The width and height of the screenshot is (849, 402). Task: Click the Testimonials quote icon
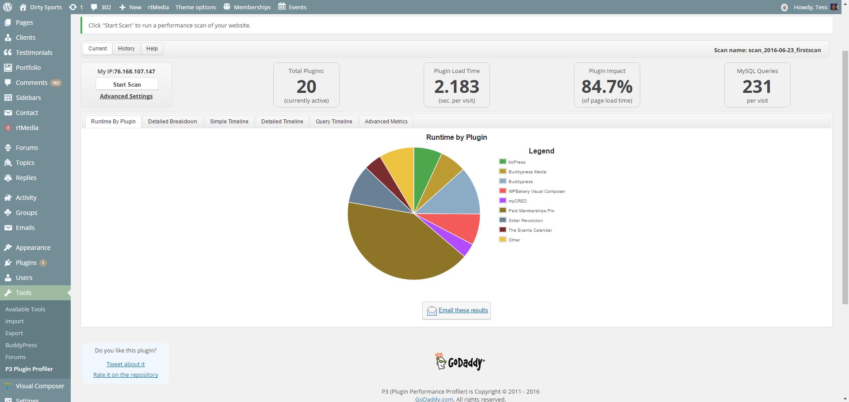pyautogui.click(x=8, y=53)
